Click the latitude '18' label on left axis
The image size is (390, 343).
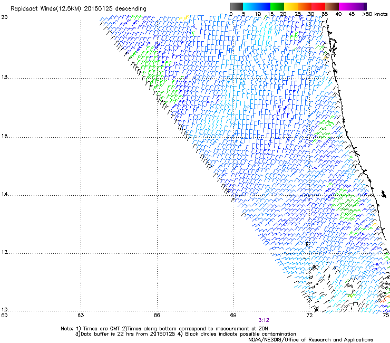(x=4, y=77)
